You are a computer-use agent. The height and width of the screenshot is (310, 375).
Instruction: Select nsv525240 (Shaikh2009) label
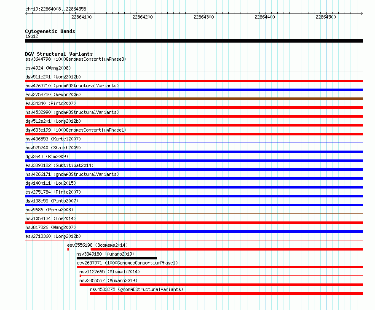coord(53,148)
